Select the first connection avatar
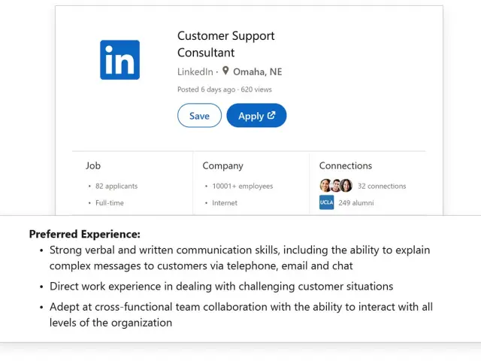 click(325, 186)
